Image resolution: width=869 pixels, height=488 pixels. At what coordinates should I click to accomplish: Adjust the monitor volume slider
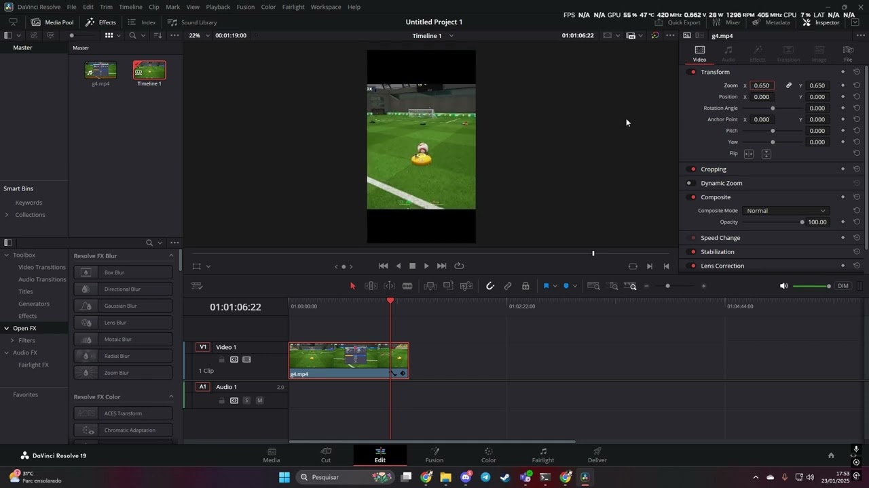pos(812,286)
